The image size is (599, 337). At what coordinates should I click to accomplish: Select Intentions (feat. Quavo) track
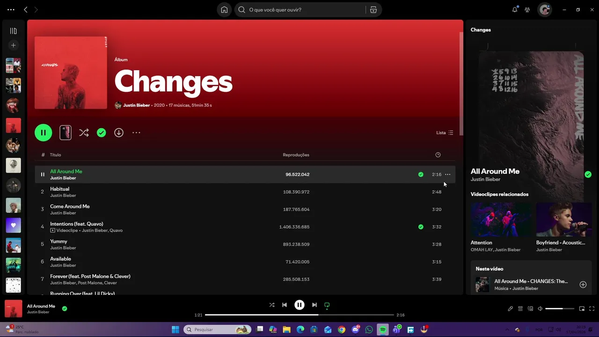pos(77,224)
